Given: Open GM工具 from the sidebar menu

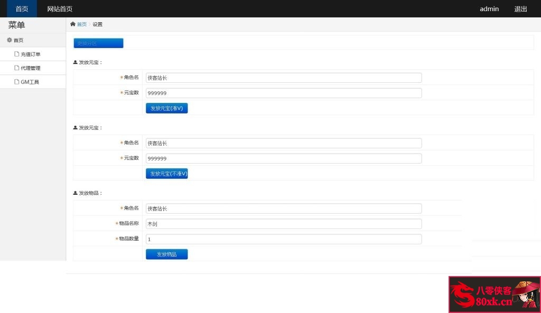Looking at the screenshot, I should 30,82.
